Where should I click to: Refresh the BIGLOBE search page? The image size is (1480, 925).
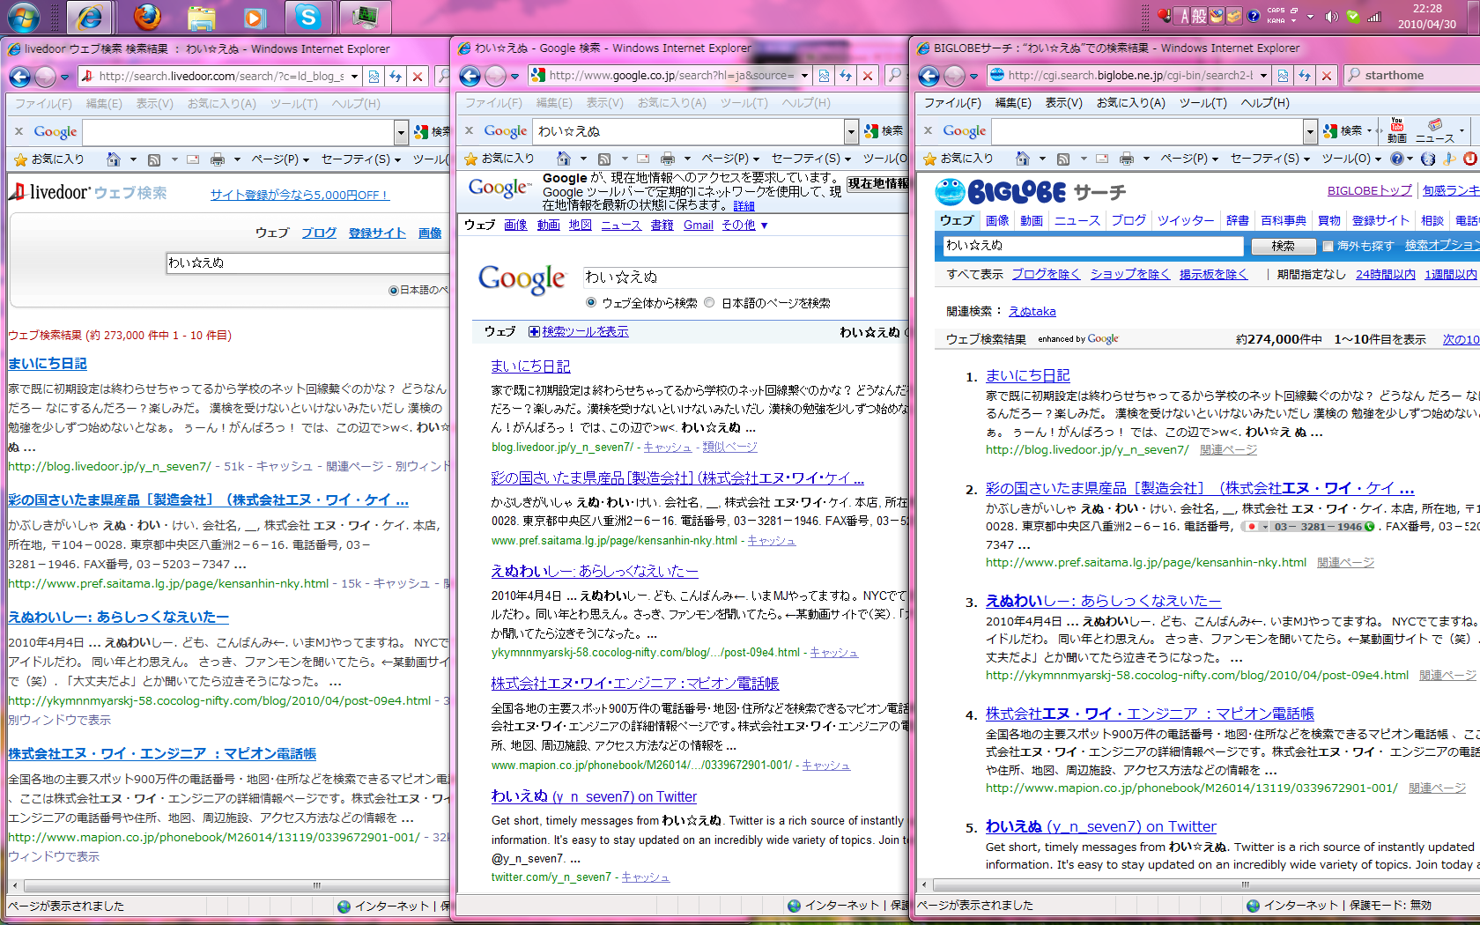1305,76
